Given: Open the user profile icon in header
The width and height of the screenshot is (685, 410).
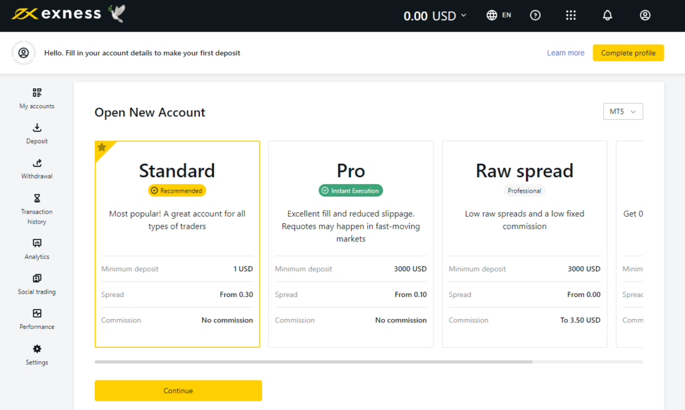Looking at the screenshot, I should click(645, 15).
